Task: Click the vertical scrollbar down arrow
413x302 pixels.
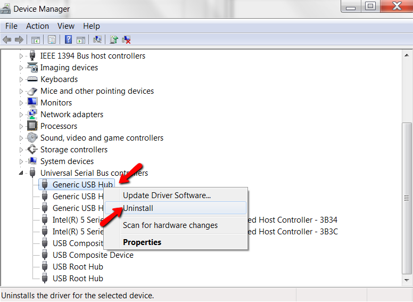Action: pos(407,280)
